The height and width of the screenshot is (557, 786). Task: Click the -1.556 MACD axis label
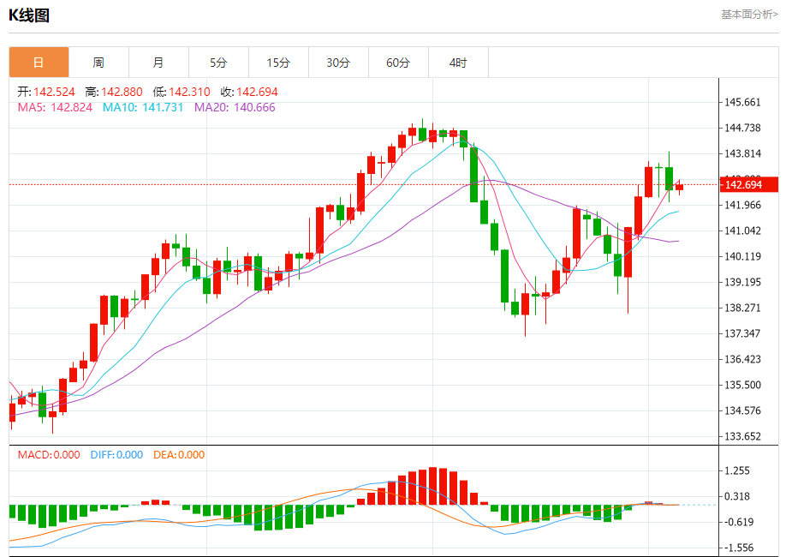pyautogui.click(x=737, y=548)
